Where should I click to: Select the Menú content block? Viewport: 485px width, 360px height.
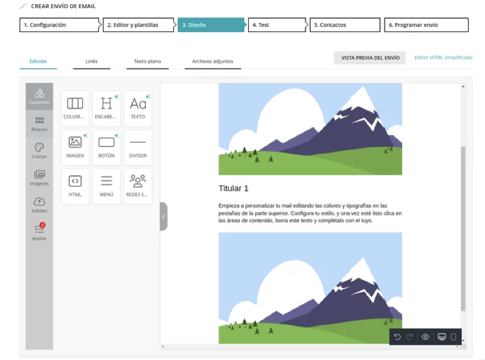(106, 186)
